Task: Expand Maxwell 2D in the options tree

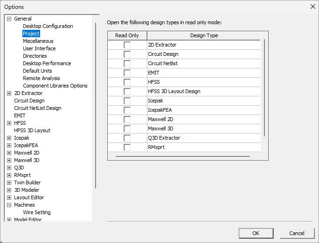Action: pos(9,153)
